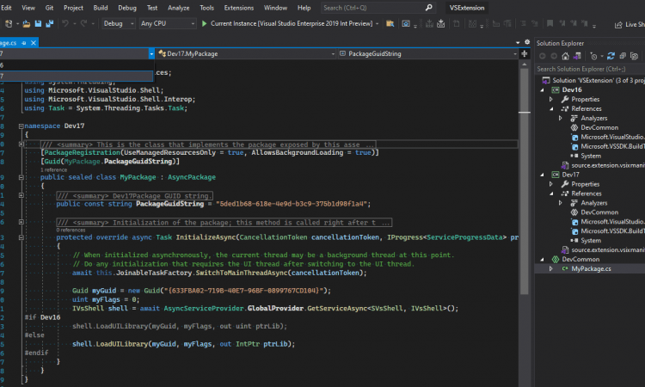Viewport: 645px width, 387px height.
Task: Click the scroll up arrow of editor scrollbar
Action: pyautogui.click(x=524, y=64)
